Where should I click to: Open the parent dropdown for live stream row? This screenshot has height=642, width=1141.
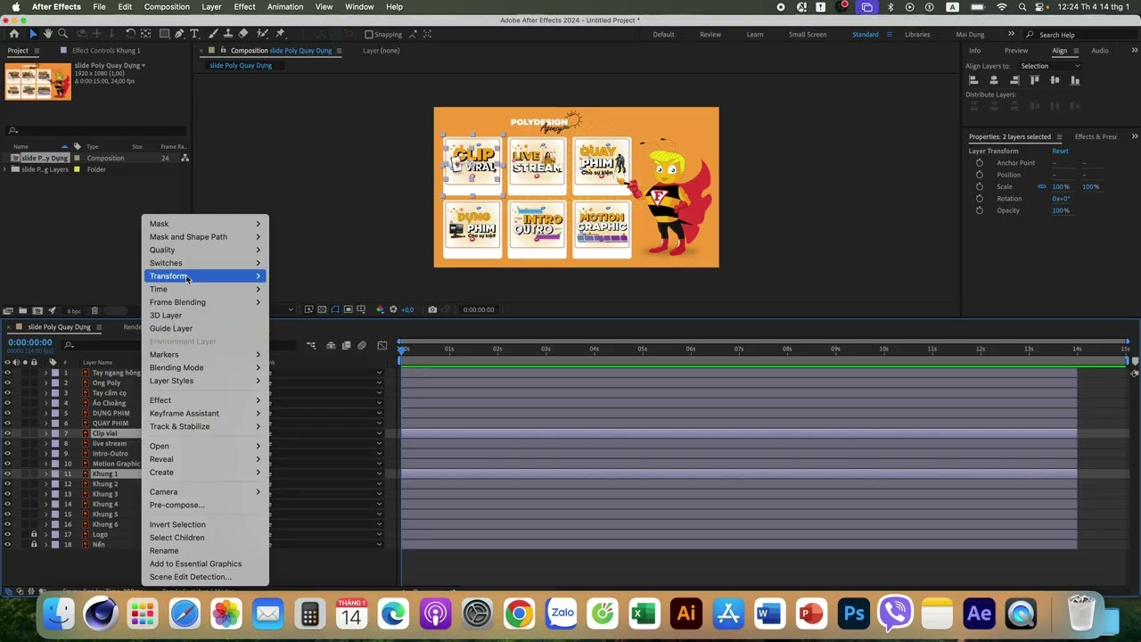pos(379,443)
